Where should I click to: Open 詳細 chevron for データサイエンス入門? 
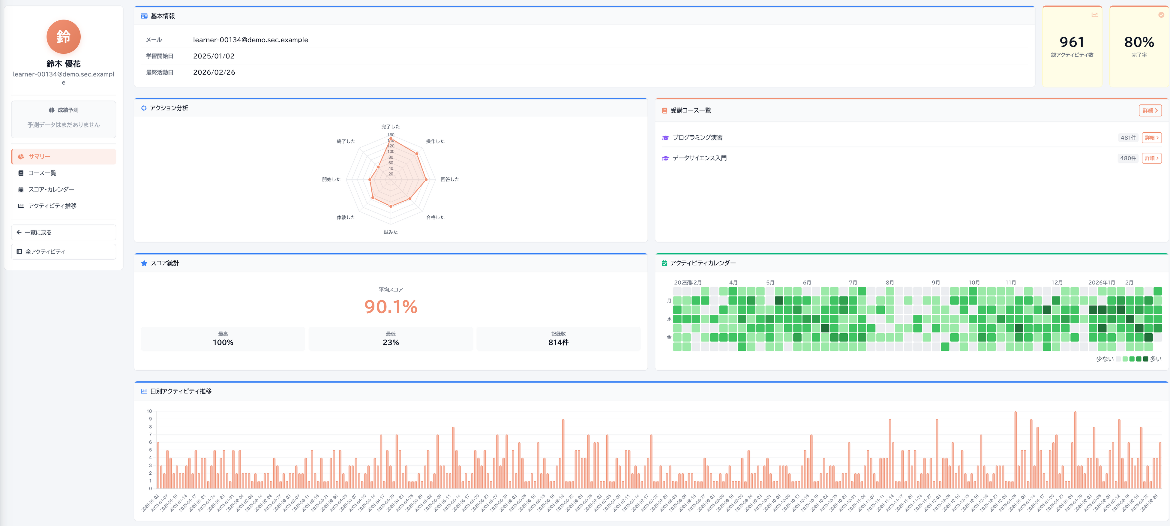pos(1151,158)
